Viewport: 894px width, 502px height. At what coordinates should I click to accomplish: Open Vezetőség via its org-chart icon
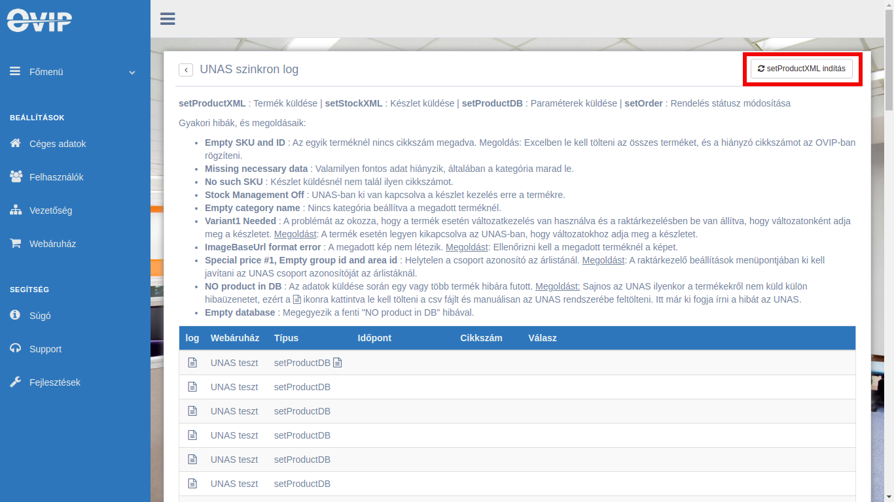(x=16, y=210)
